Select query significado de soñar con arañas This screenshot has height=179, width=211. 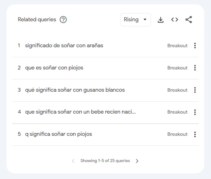64,46
